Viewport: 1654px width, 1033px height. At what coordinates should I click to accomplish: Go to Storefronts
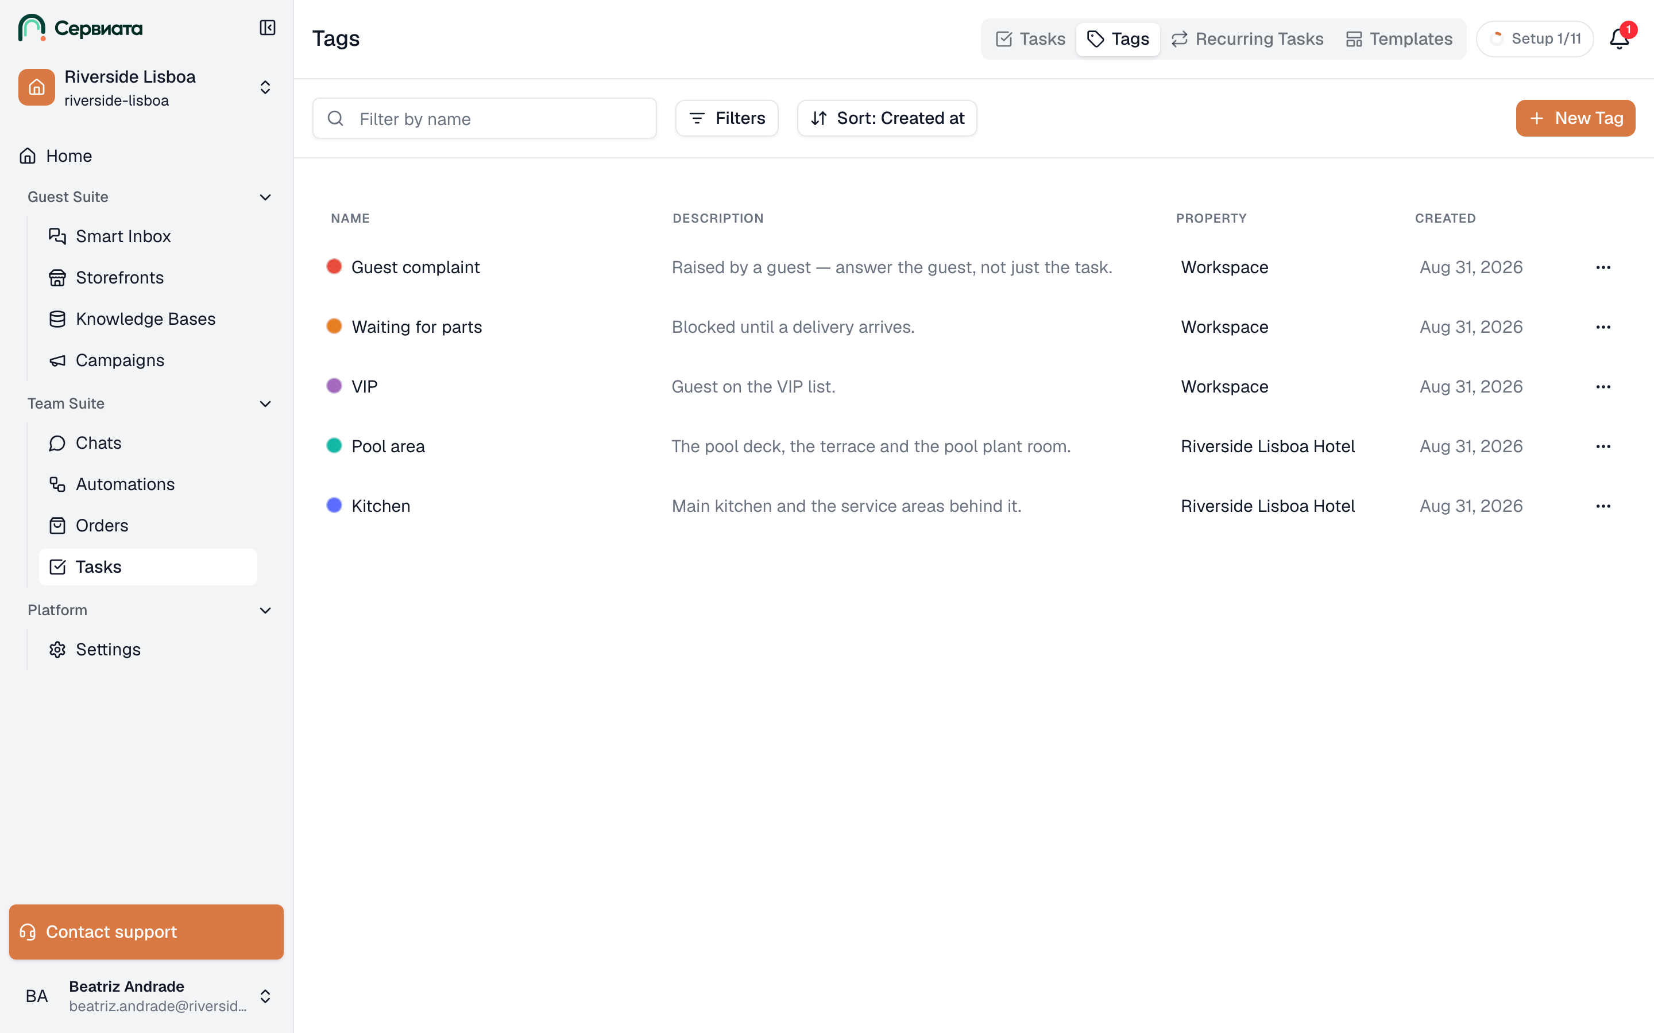click(147, 278)
